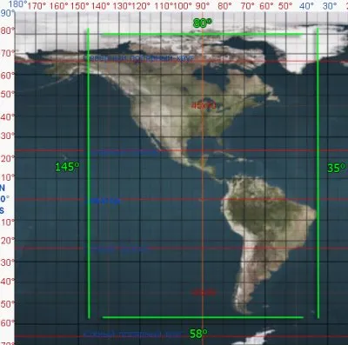348x345 pixels.
Task: Click the 90° latitude label on left axis
Action: click(x=8, y=13)
